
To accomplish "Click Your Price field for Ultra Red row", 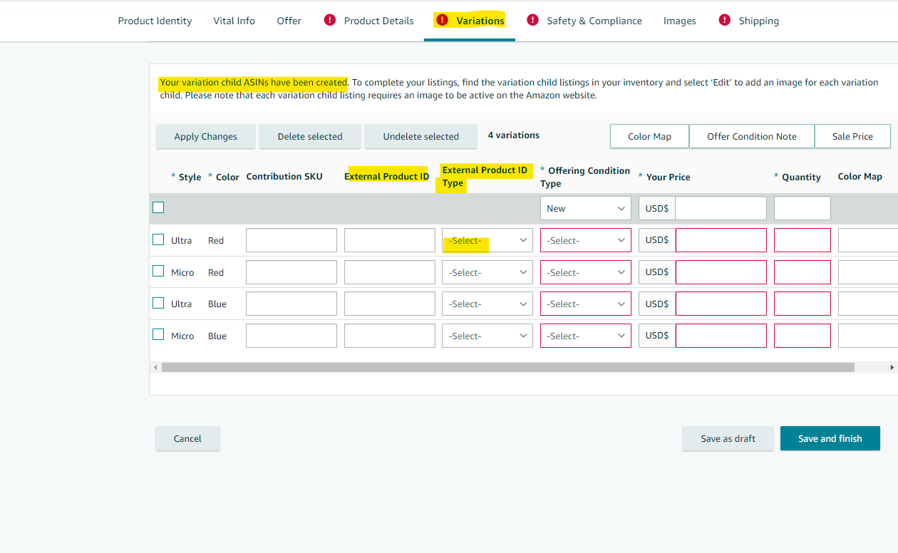I will click(x=721, y=241).
